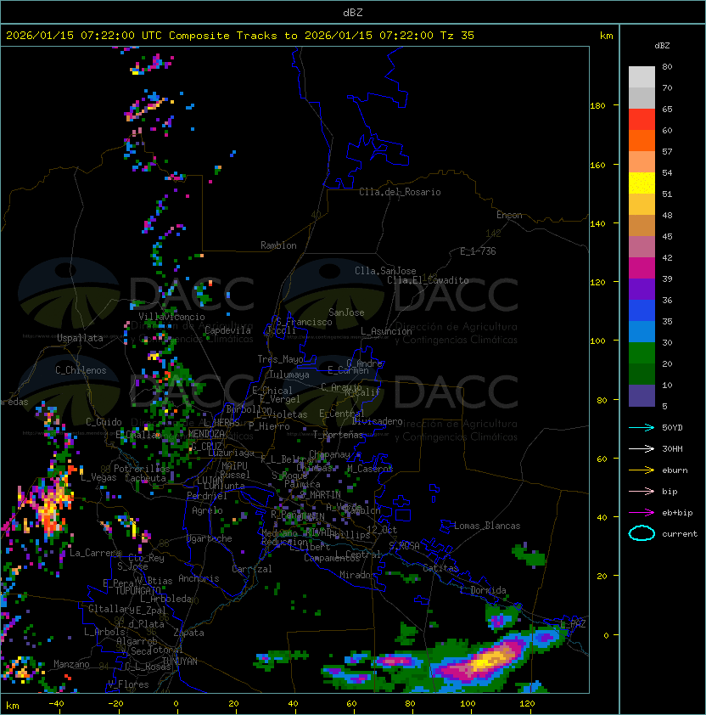Click the 'eburn' legend label

pos(675,470)
